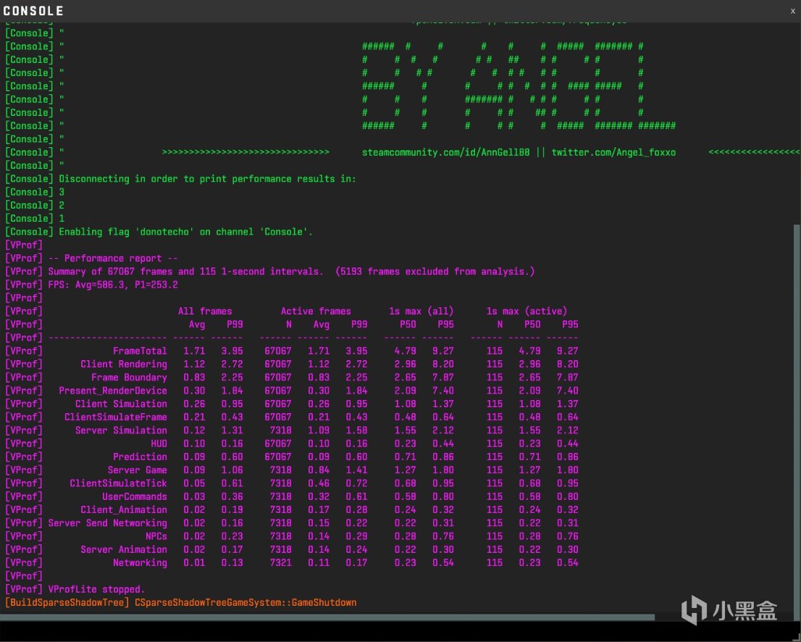Click the Client Simulation row label

click(x=121, y=404)
